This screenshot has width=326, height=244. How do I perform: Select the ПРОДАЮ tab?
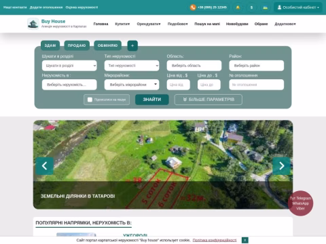(x=77, y=45)
